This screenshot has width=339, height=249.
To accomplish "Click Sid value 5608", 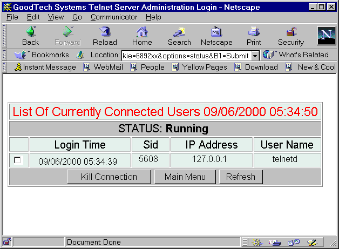I will pos(148,159).
